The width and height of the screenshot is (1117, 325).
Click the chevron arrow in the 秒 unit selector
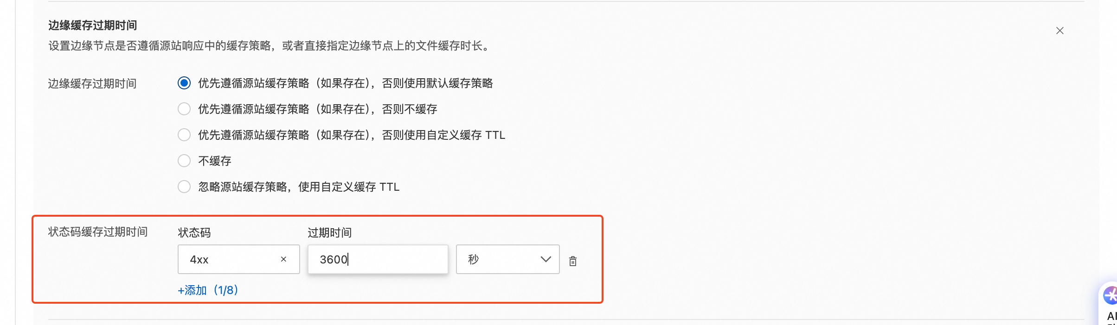click(546, 259)
